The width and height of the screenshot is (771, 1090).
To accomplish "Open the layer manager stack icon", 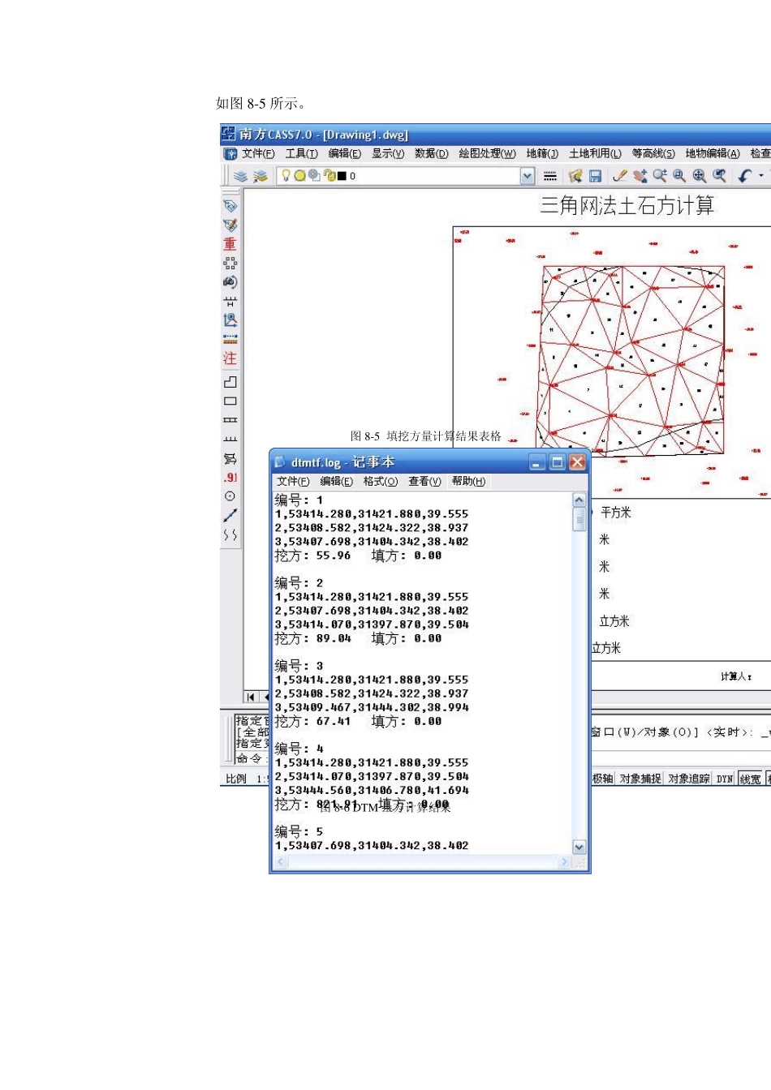I will coord(240,176).
